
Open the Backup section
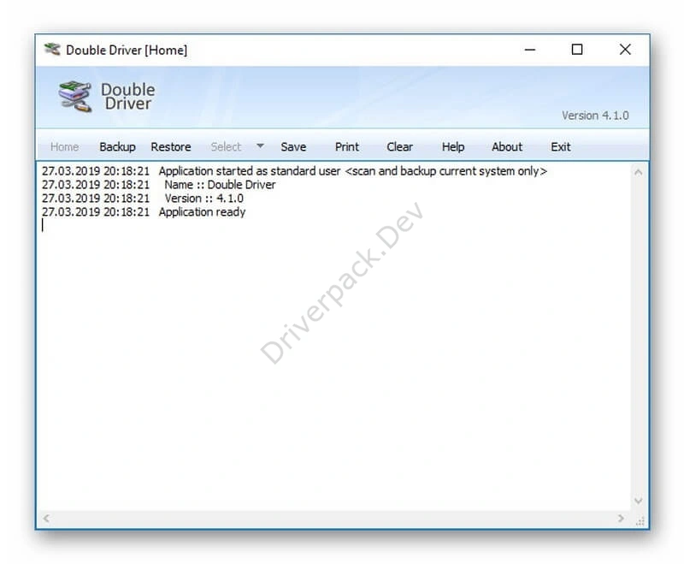coord(117,146)
